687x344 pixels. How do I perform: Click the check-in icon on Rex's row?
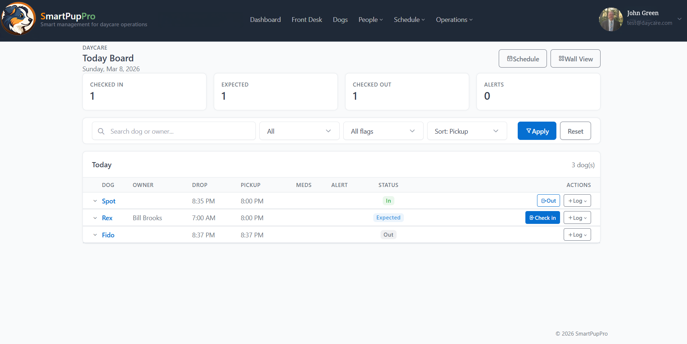tap(531, 217)
